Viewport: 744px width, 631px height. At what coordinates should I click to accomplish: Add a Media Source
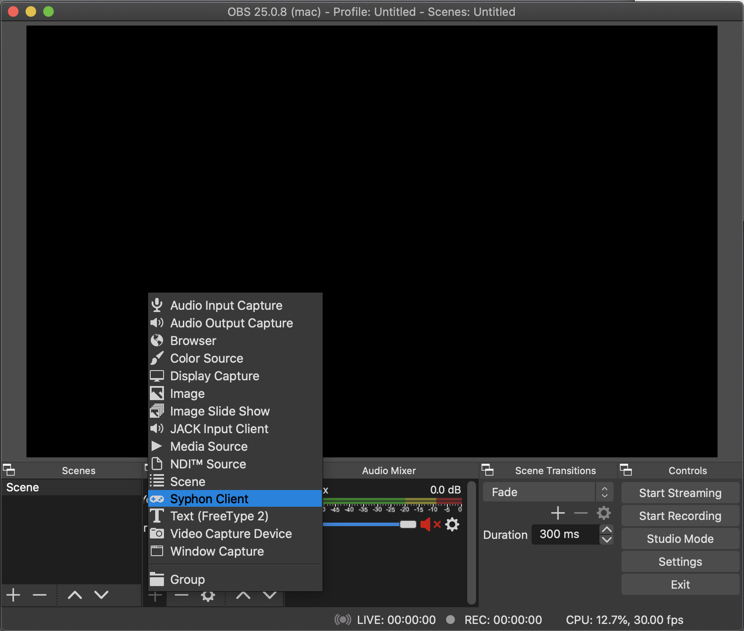(235, 446)
